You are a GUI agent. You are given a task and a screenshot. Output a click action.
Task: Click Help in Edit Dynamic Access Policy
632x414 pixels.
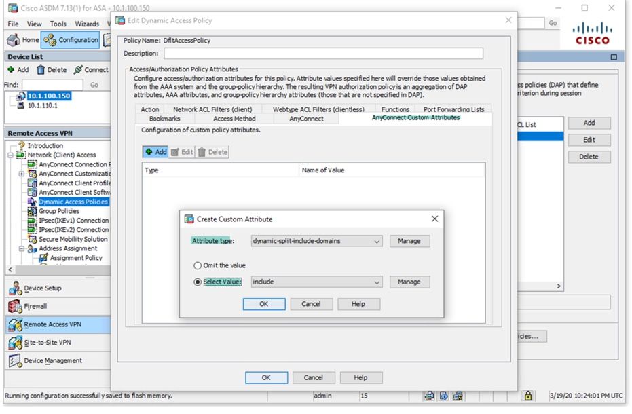pos(360,378)
